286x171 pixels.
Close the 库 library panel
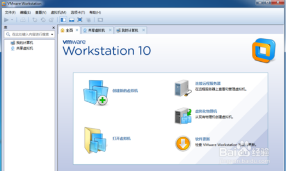[x=53, y=27]
